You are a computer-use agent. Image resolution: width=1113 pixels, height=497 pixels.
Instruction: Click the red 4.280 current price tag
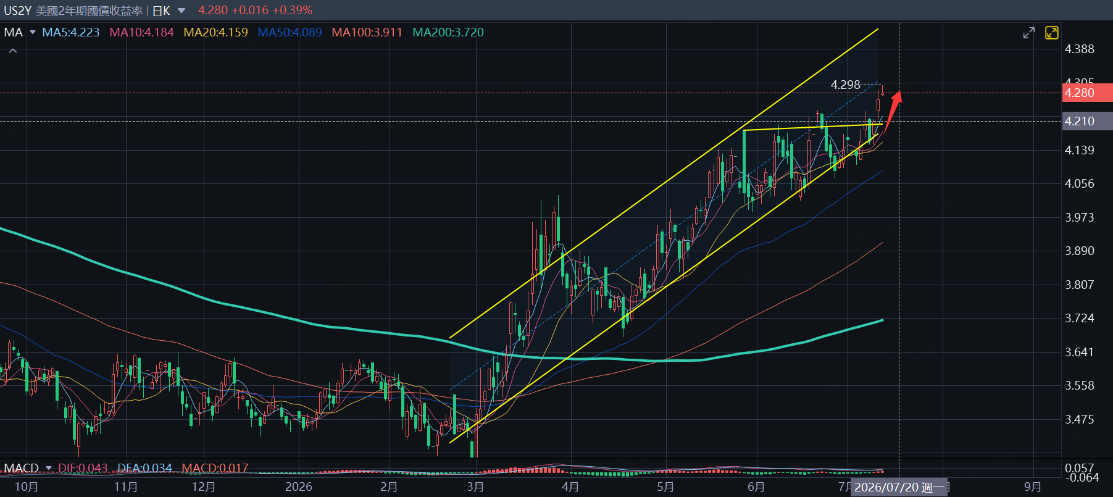pyautogui.click(x=1087, y=93)
